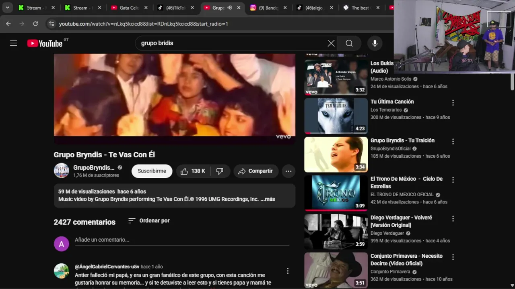This screenshot has width=515, height=289.
Task: Open Grupo Bryndis - Tu Traición title
Action: (402, 140)
